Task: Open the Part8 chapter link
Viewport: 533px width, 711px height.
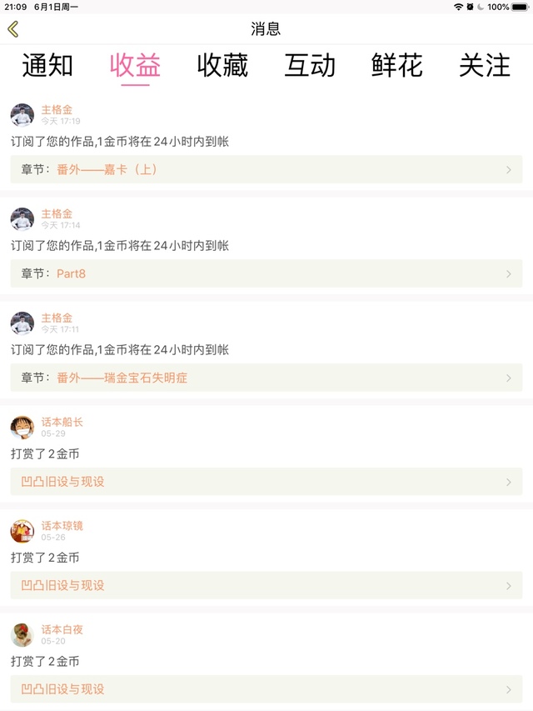Action: [71, 273]
